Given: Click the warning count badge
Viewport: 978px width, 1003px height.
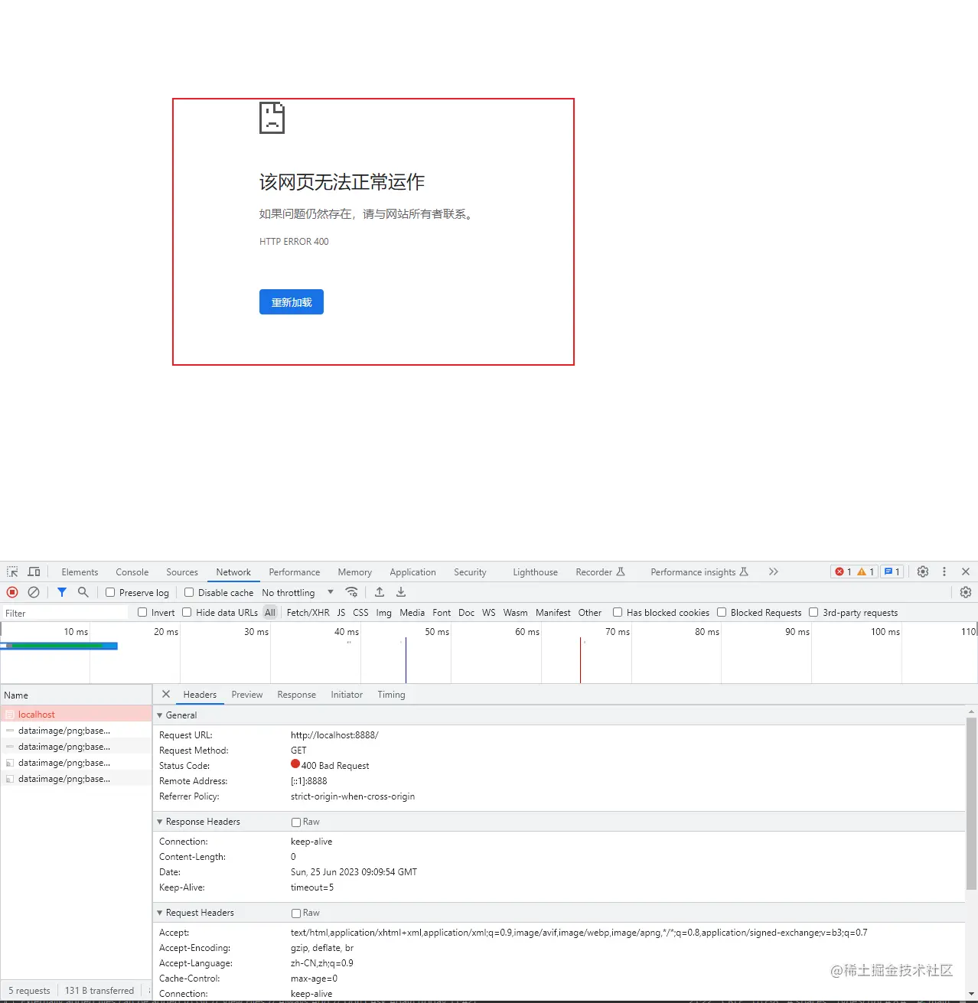Looking at the screenshot, I should coord(866,572).
